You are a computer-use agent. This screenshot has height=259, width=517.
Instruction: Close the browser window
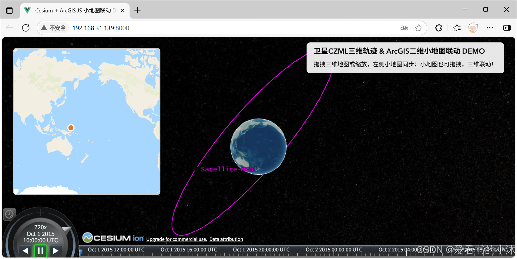(506, 9)
